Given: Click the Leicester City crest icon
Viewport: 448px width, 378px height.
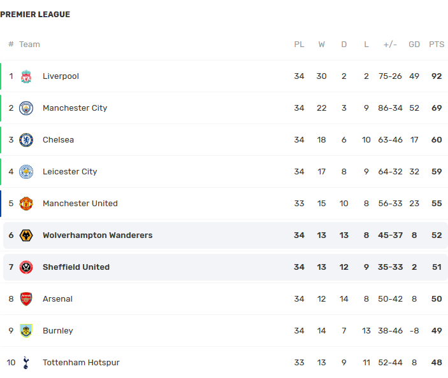Looking at the screenshot, I should pos(26,172).
